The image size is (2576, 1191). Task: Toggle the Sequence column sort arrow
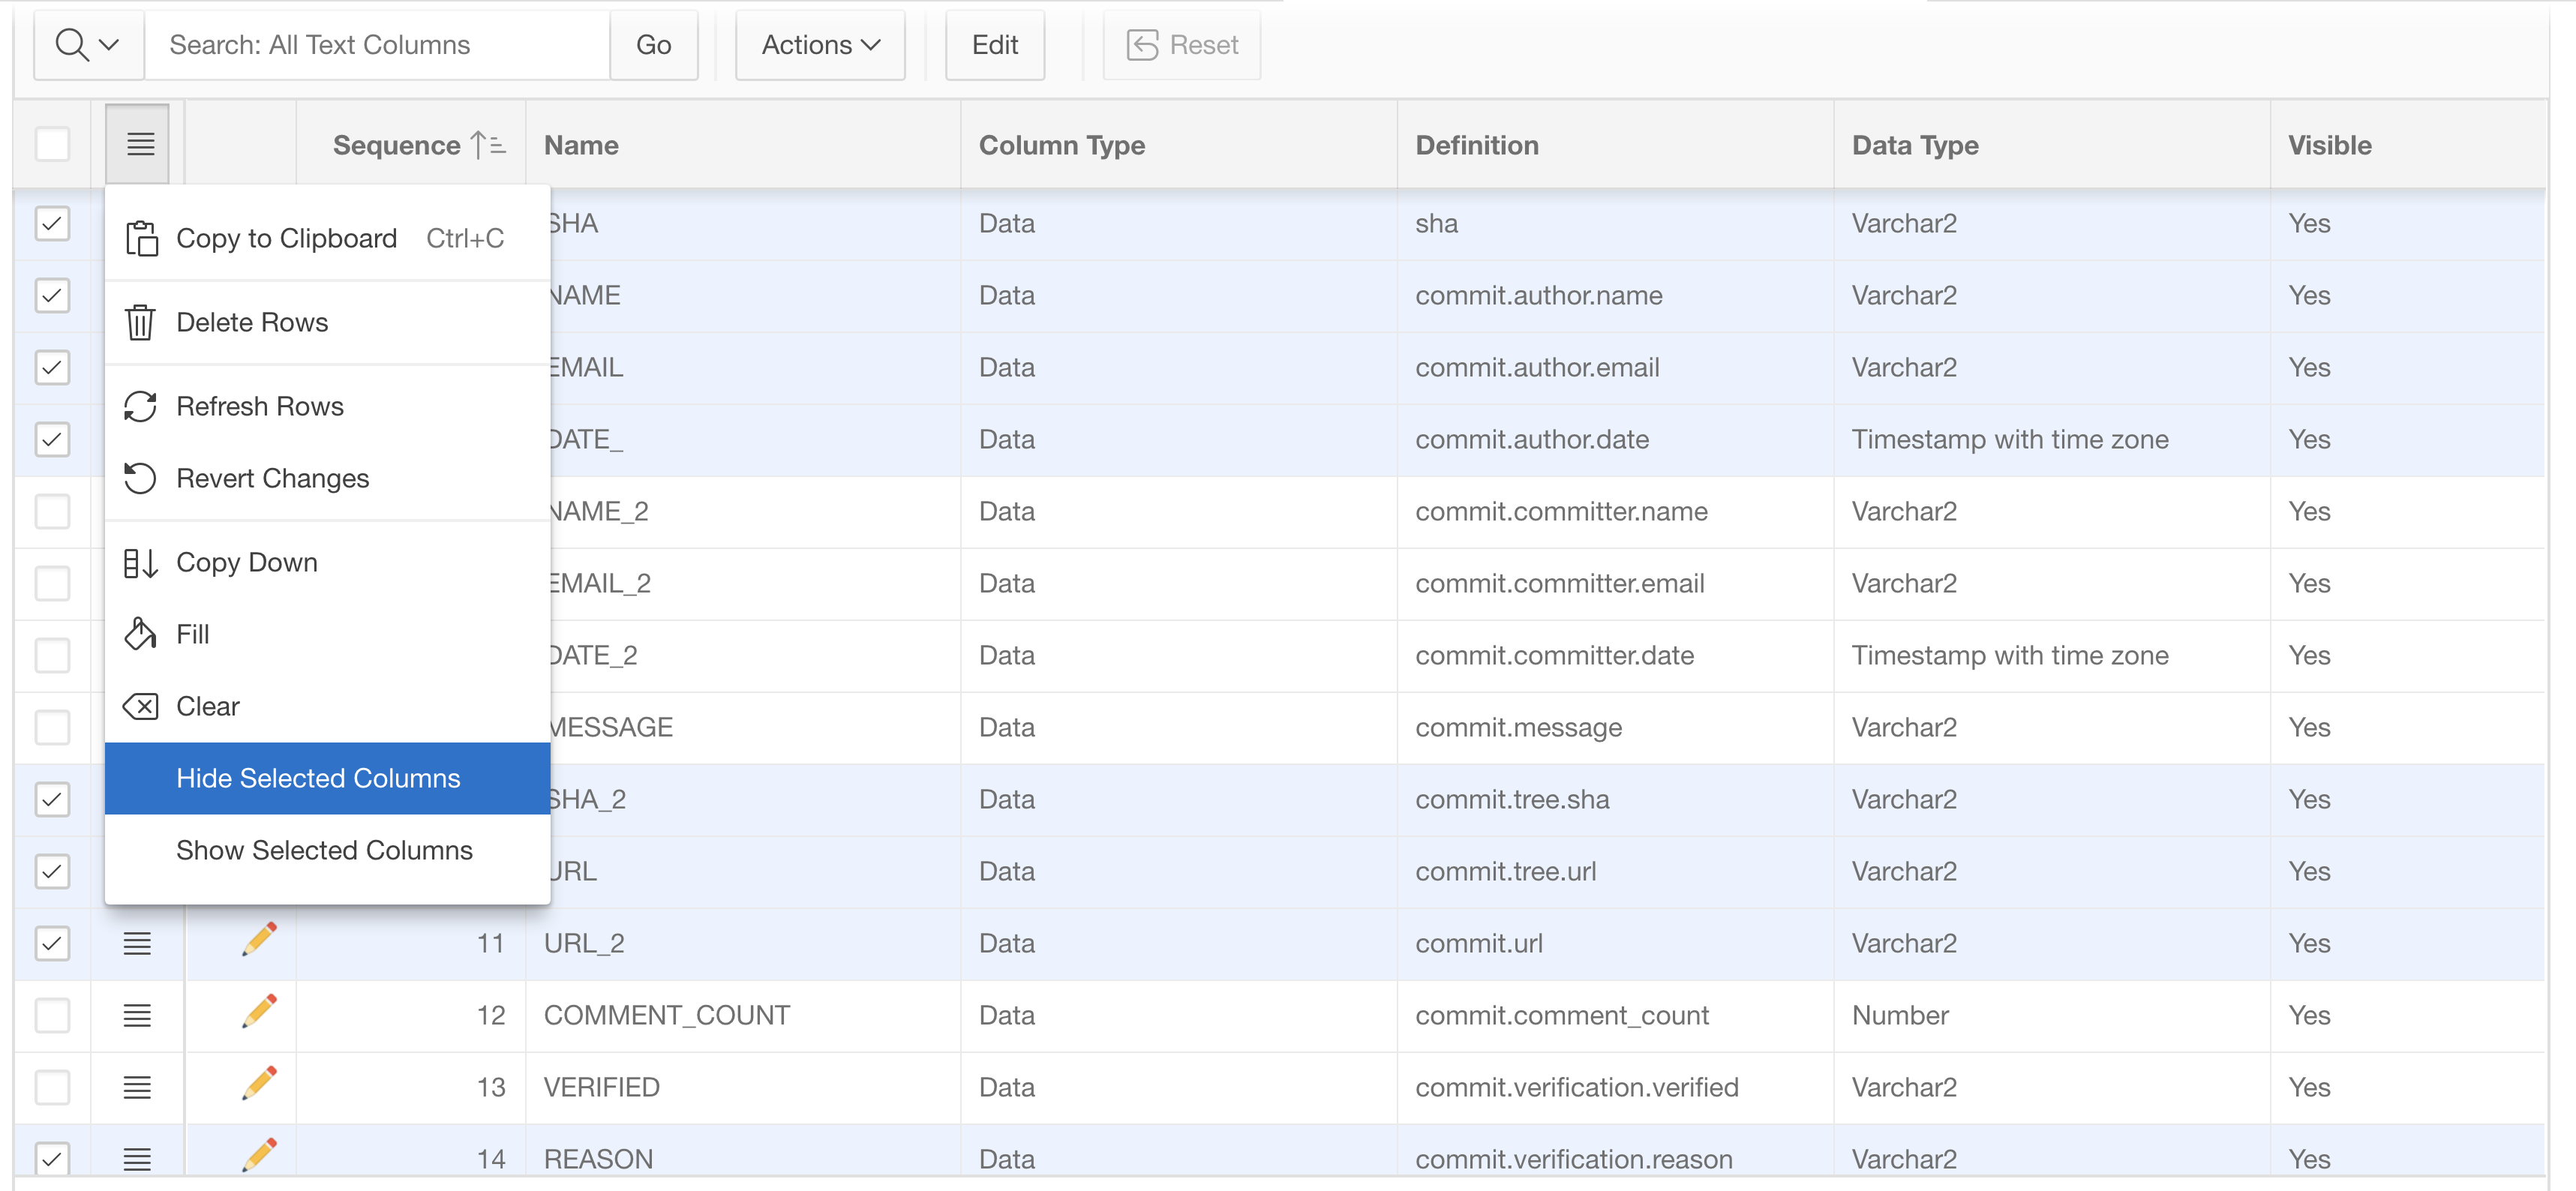[489, 146]
